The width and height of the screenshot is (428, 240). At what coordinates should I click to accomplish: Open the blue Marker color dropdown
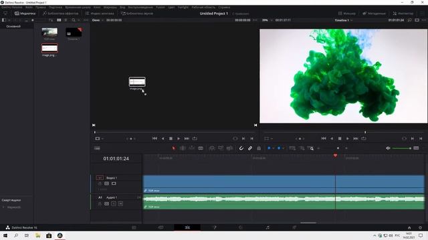tap(284, 148)
